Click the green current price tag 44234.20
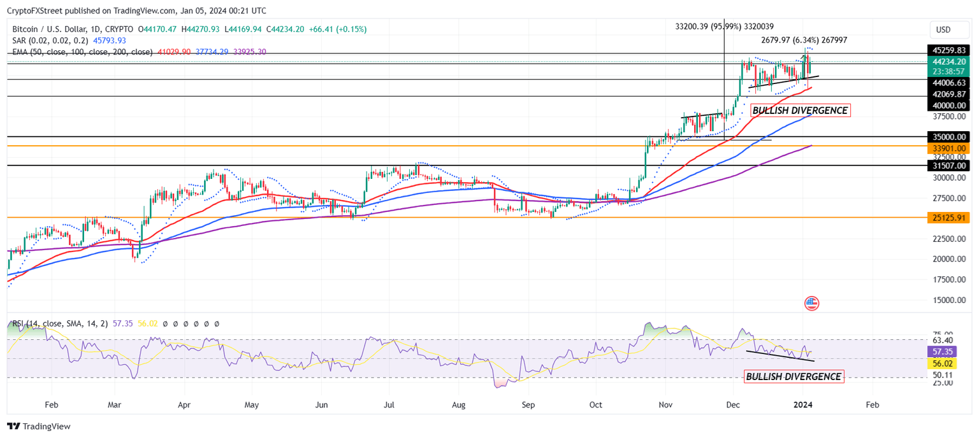This screenshot has height=438, width=979. click(x=948, y=62)
